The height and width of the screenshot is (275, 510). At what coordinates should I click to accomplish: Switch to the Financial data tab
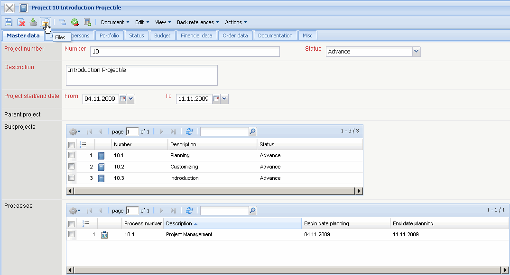[x=196, y=35]
